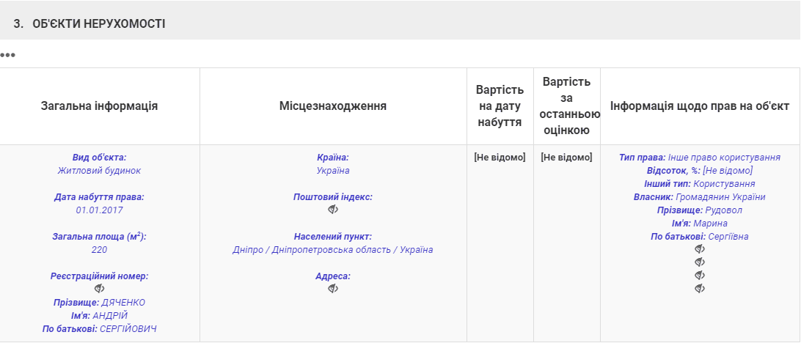The width and height of the screenshot is (801, 343).
Task: Click the Загальна інформація column header
Action: pos(99,106)
